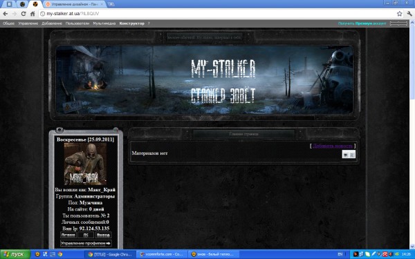This screenshot has height=259, width=415.
Task: Expand the Мультимедиа admin menu
Action: (x=104, y=23)
